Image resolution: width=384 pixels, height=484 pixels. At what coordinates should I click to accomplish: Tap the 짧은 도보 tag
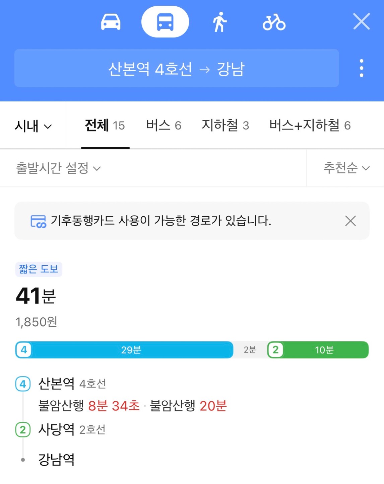point(39,269)
